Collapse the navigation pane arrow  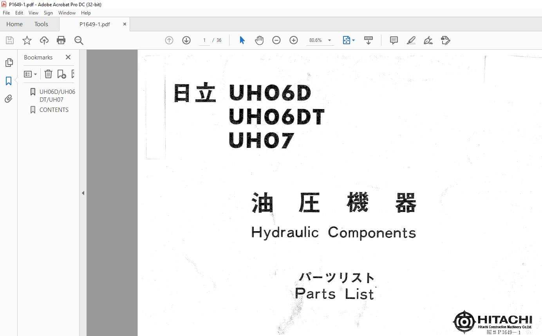[x=83, y=193]
